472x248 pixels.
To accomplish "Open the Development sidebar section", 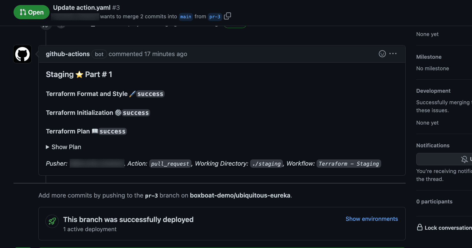I will (433, 91).
